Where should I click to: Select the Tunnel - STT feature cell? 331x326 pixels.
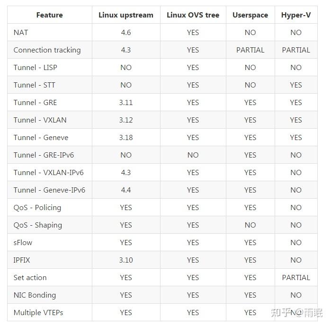click(34, 85)
